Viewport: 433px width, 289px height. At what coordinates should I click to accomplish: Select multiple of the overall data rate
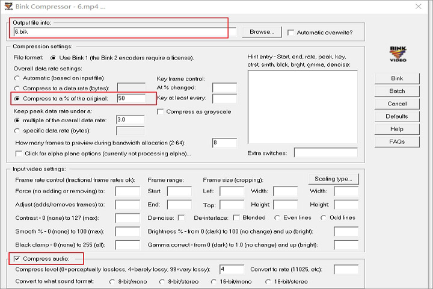coord(17,120)
